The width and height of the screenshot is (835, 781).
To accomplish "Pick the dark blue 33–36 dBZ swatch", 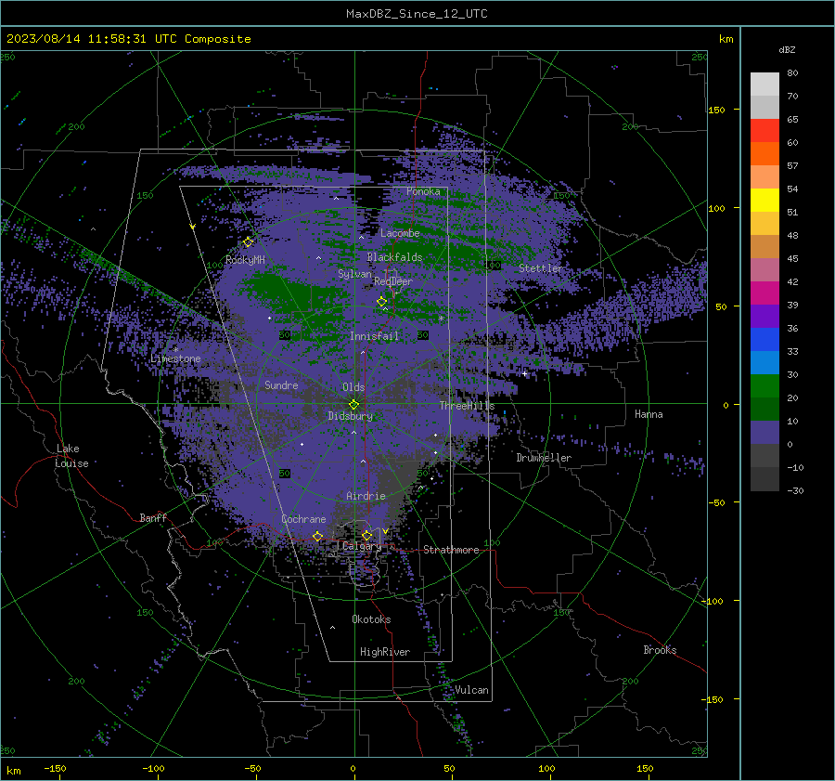I will (x=764, y=340).
